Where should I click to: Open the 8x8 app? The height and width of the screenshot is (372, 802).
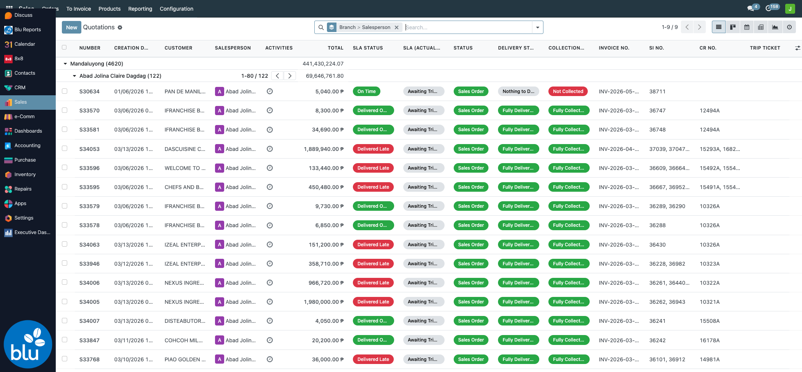28,59
